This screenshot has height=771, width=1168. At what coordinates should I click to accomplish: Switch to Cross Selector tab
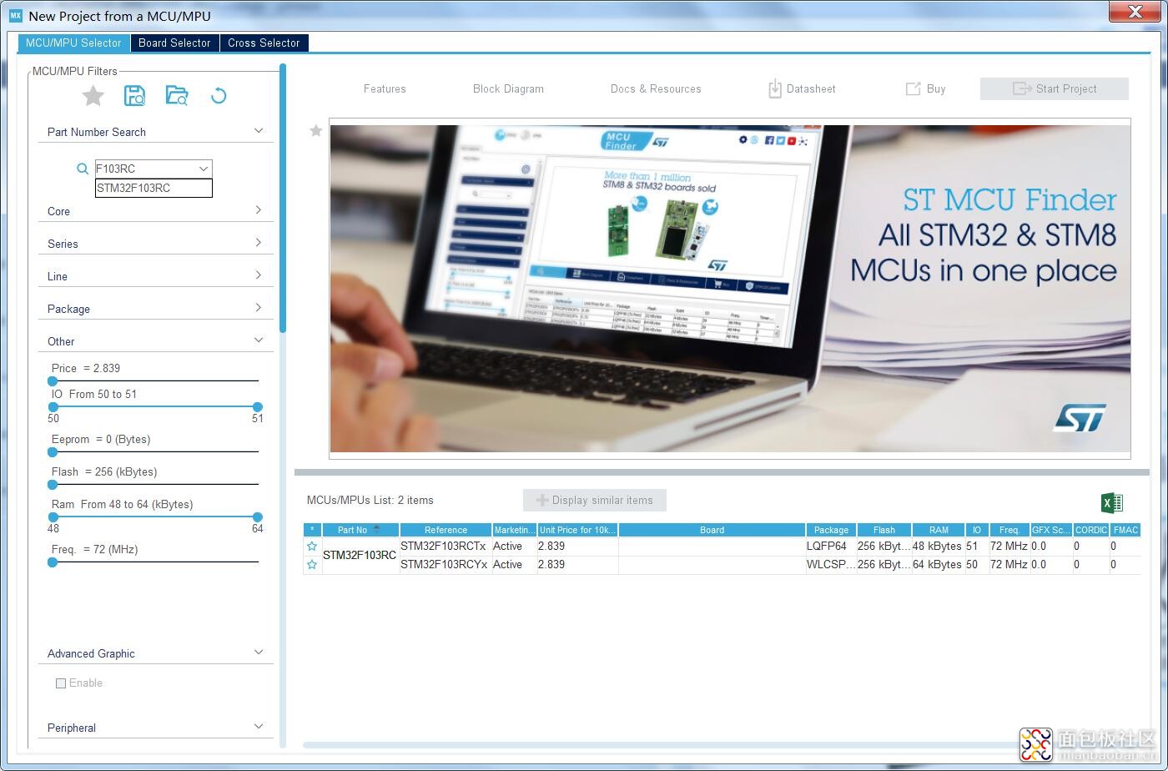tap(264, 43)
